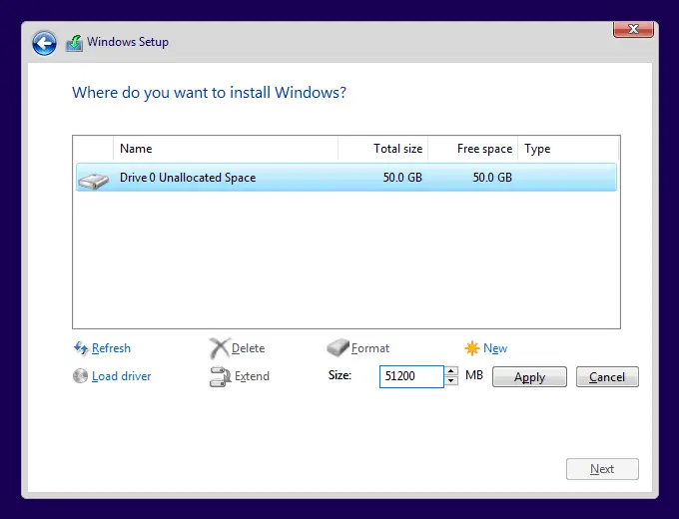Click into the Size input field
The image size is (679, 519).
[x=411, y=376]
